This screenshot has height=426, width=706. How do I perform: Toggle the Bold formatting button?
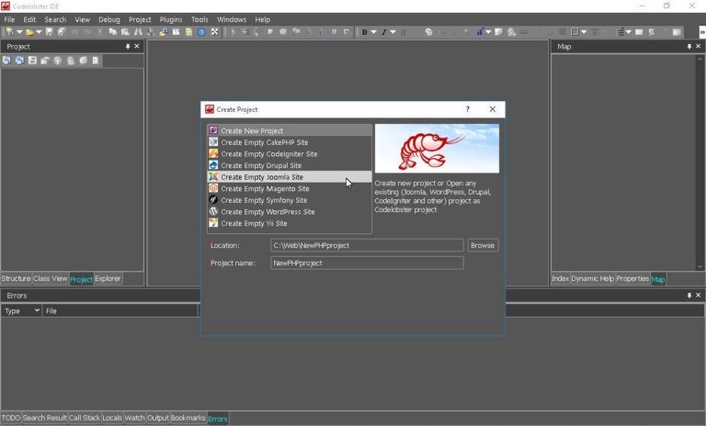coord(365,32)
